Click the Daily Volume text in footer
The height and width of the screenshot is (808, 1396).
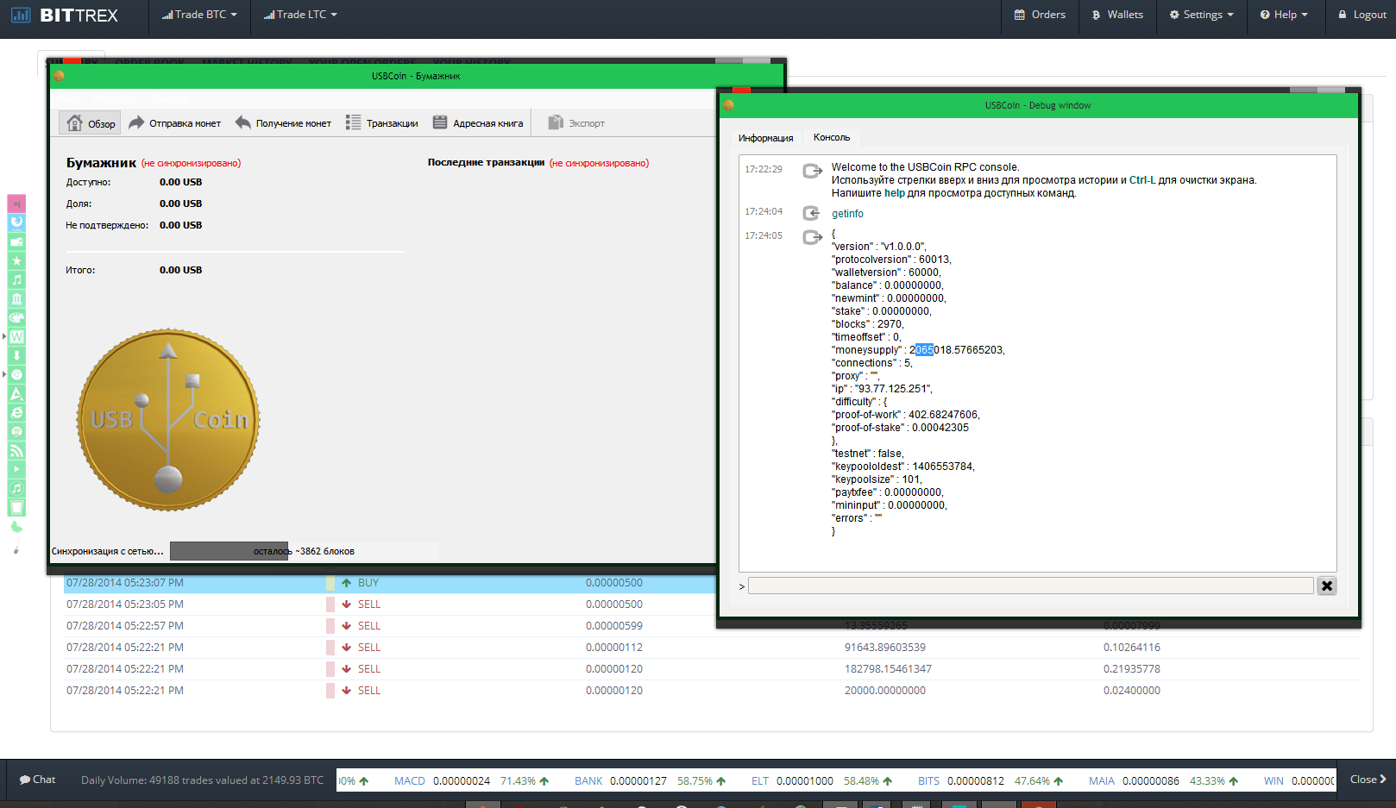pyautogui.click(x=202, y=780)
